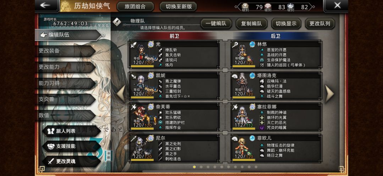Jump to the last team page dot
383x176 pixels.
256,167
